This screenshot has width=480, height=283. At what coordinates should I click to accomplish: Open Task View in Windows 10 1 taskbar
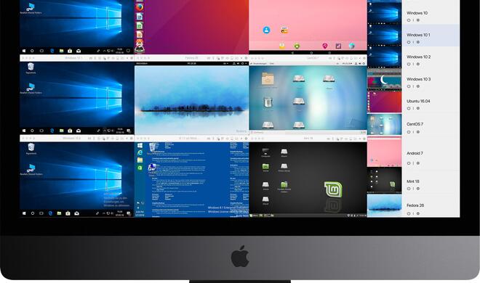click(41, 131)
